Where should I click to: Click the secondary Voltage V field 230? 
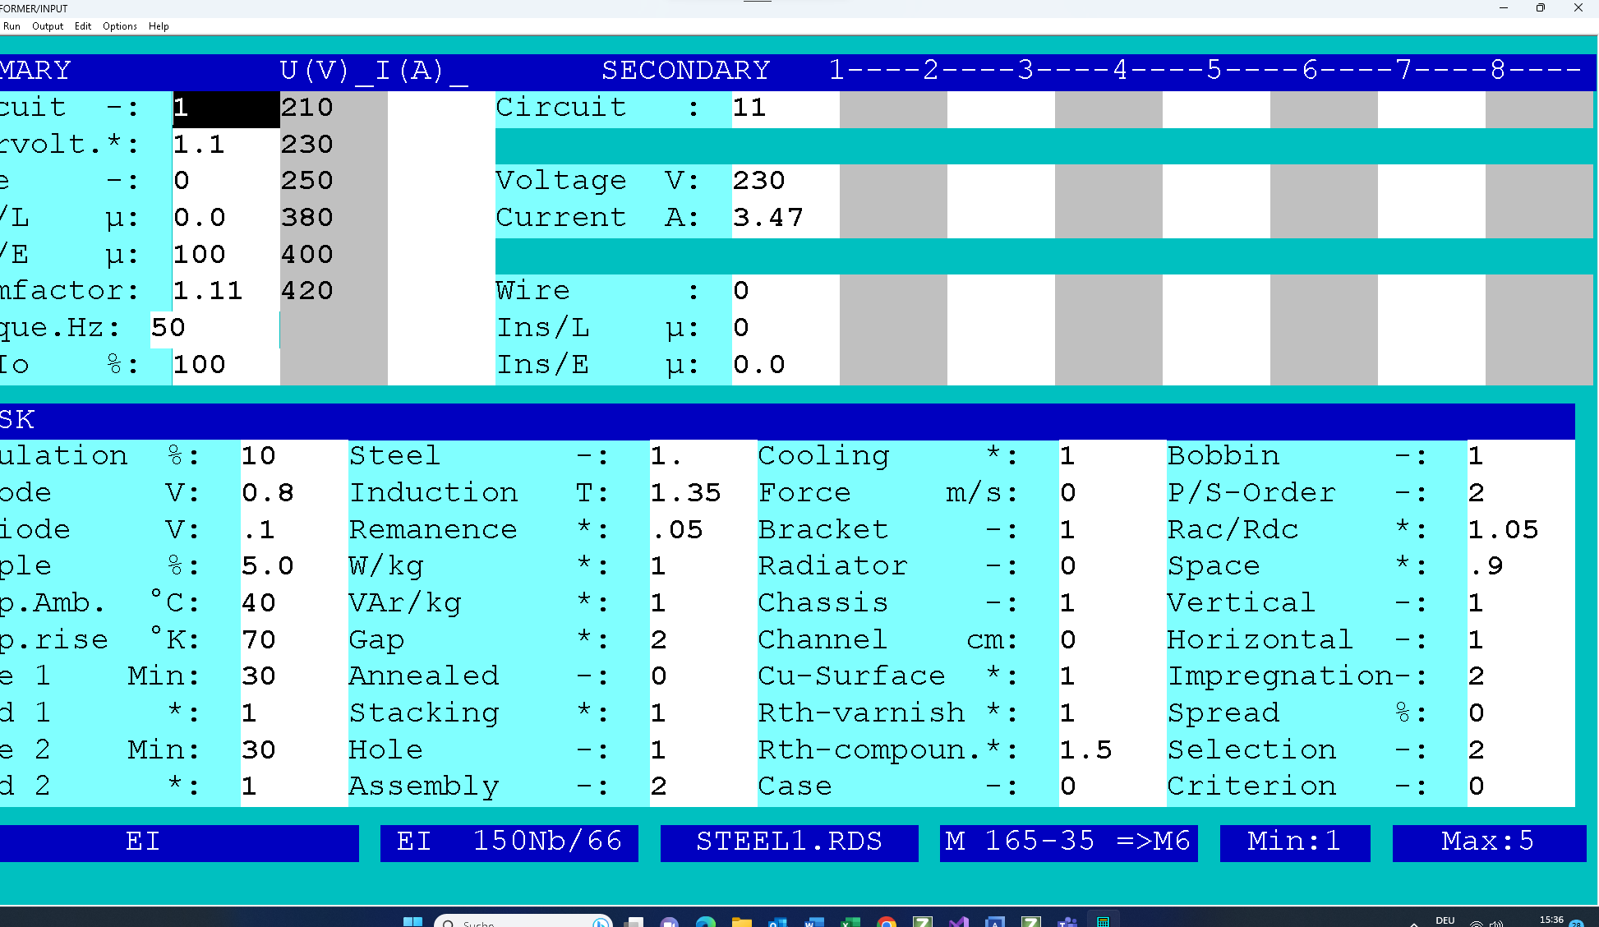click(x=786, y=182)
